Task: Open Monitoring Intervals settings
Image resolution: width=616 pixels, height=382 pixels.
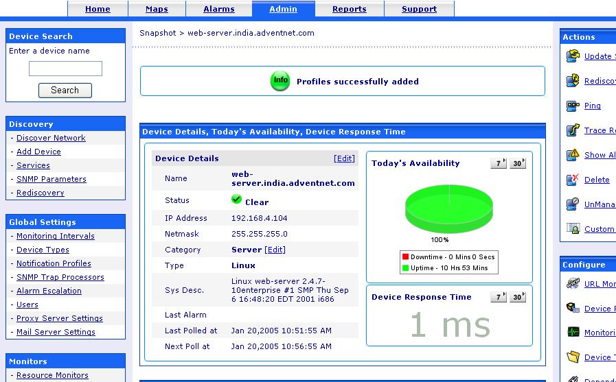Action: [56, 236]
